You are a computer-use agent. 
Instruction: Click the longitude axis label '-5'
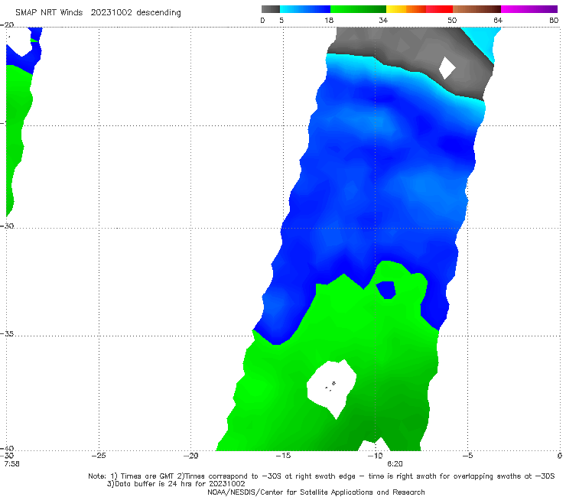click(x=467, y=456)
